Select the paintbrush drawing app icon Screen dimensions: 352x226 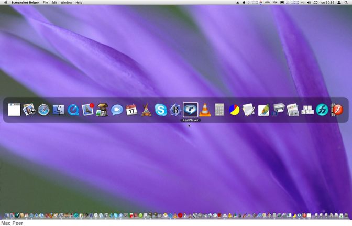263,110
